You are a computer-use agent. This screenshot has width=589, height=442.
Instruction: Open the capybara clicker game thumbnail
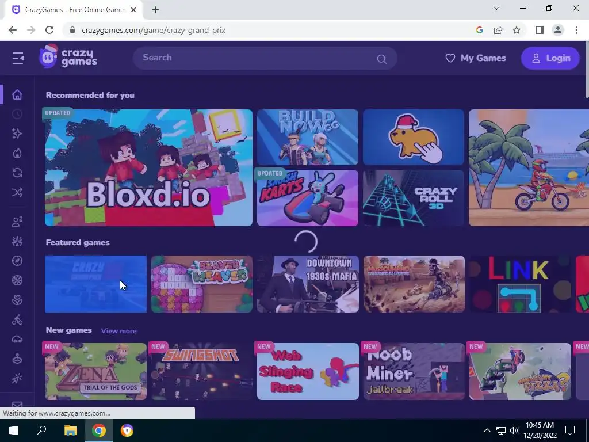(414, 137)
